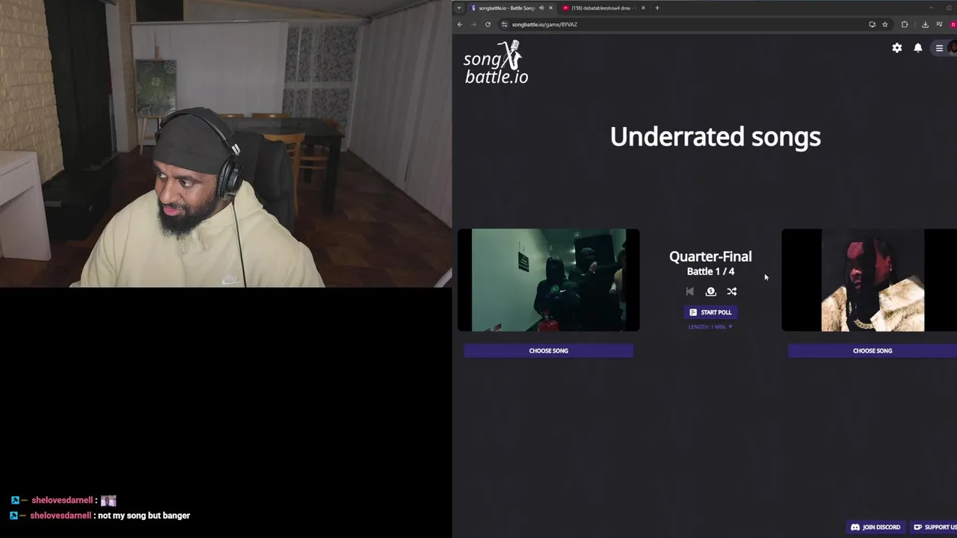View site information icon in address bar

505,25
